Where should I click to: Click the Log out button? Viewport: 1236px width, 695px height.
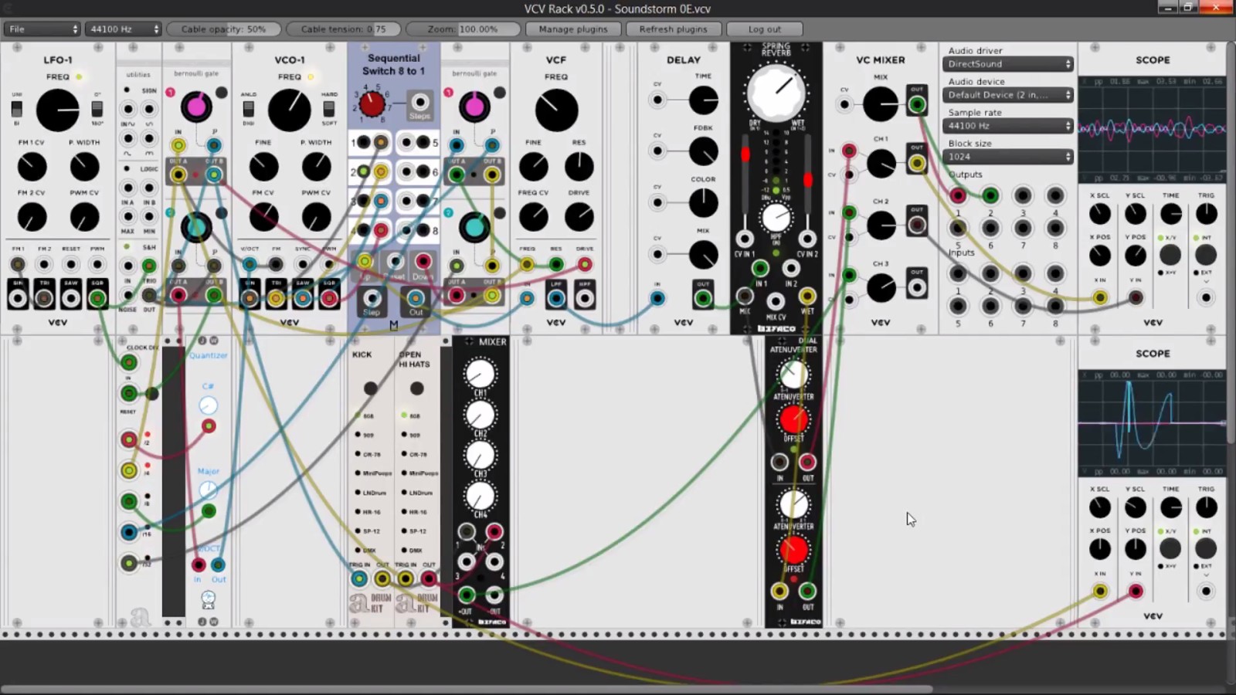click(765, 29)
